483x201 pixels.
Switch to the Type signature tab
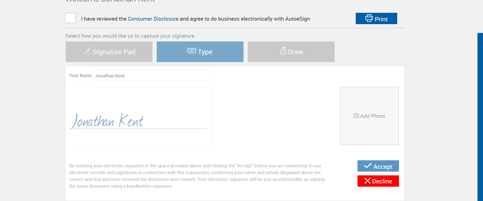200,52
